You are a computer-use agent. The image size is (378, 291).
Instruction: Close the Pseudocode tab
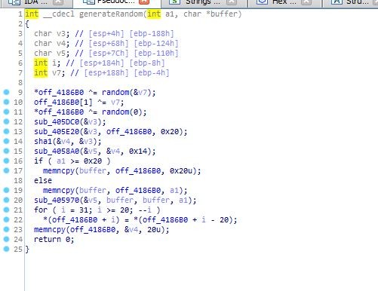tap(144, 2)
